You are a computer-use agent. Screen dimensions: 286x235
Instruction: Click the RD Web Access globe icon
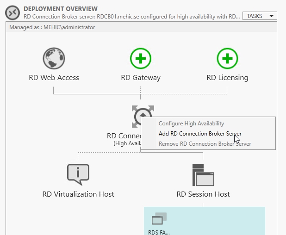pos(54,59)
